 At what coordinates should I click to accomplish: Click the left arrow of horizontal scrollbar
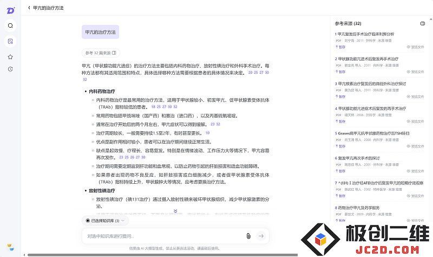pyautogui.click(x=24, y=255)
